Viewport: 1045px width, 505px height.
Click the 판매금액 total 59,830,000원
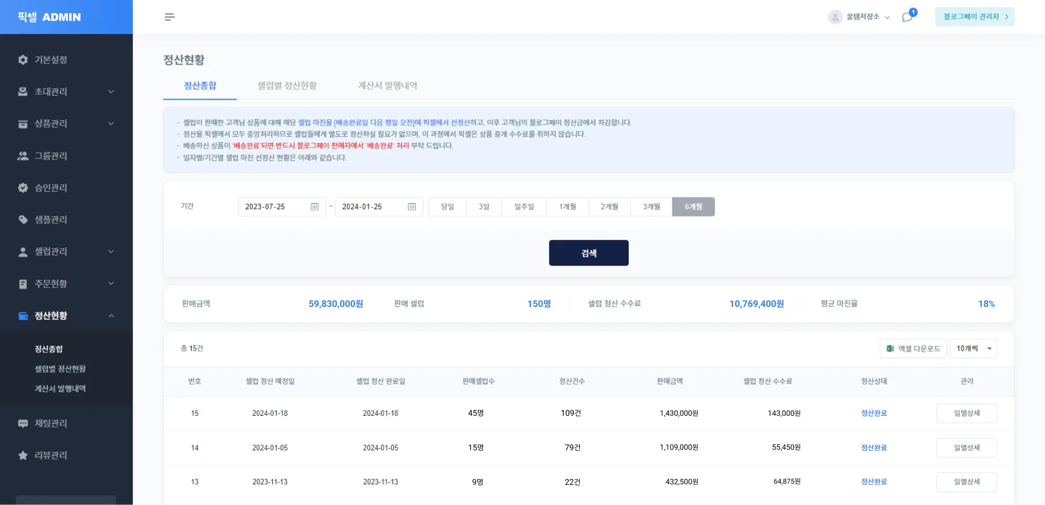(336, 304)
